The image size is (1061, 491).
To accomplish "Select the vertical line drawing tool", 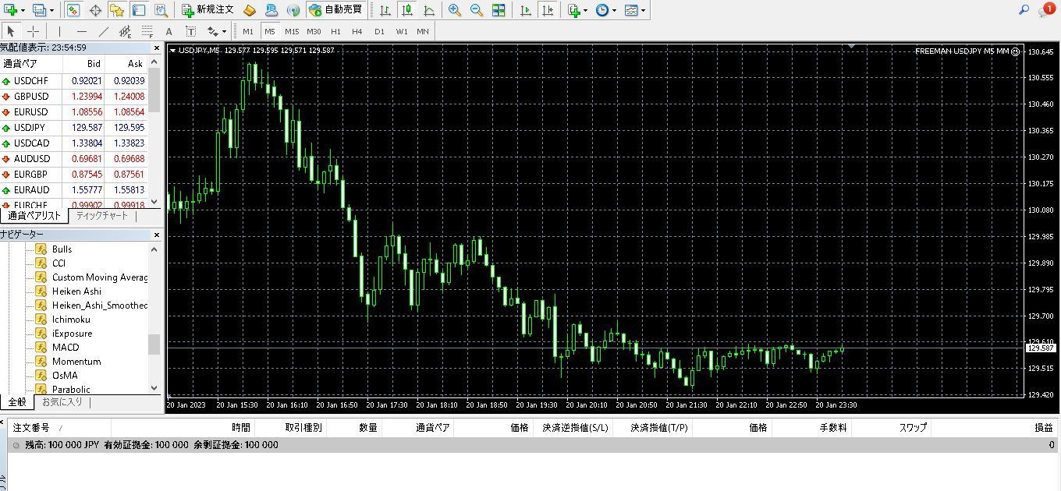I will click(x=59, y=31).
